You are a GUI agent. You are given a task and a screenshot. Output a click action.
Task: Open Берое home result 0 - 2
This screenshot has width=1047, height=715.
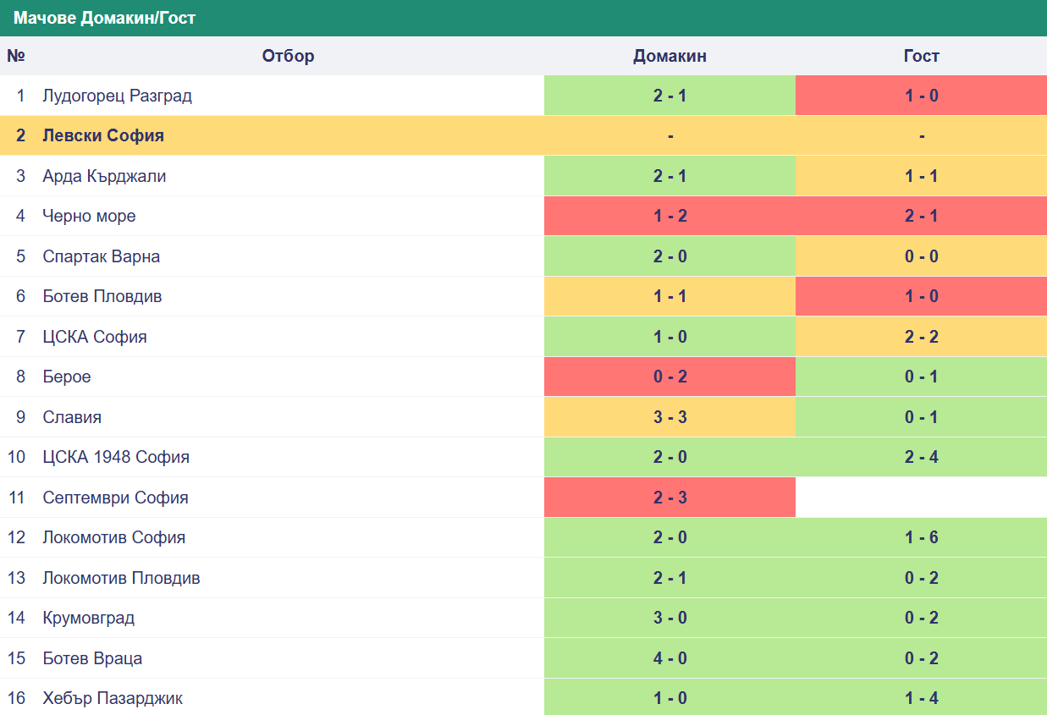[x=670, y=377]
